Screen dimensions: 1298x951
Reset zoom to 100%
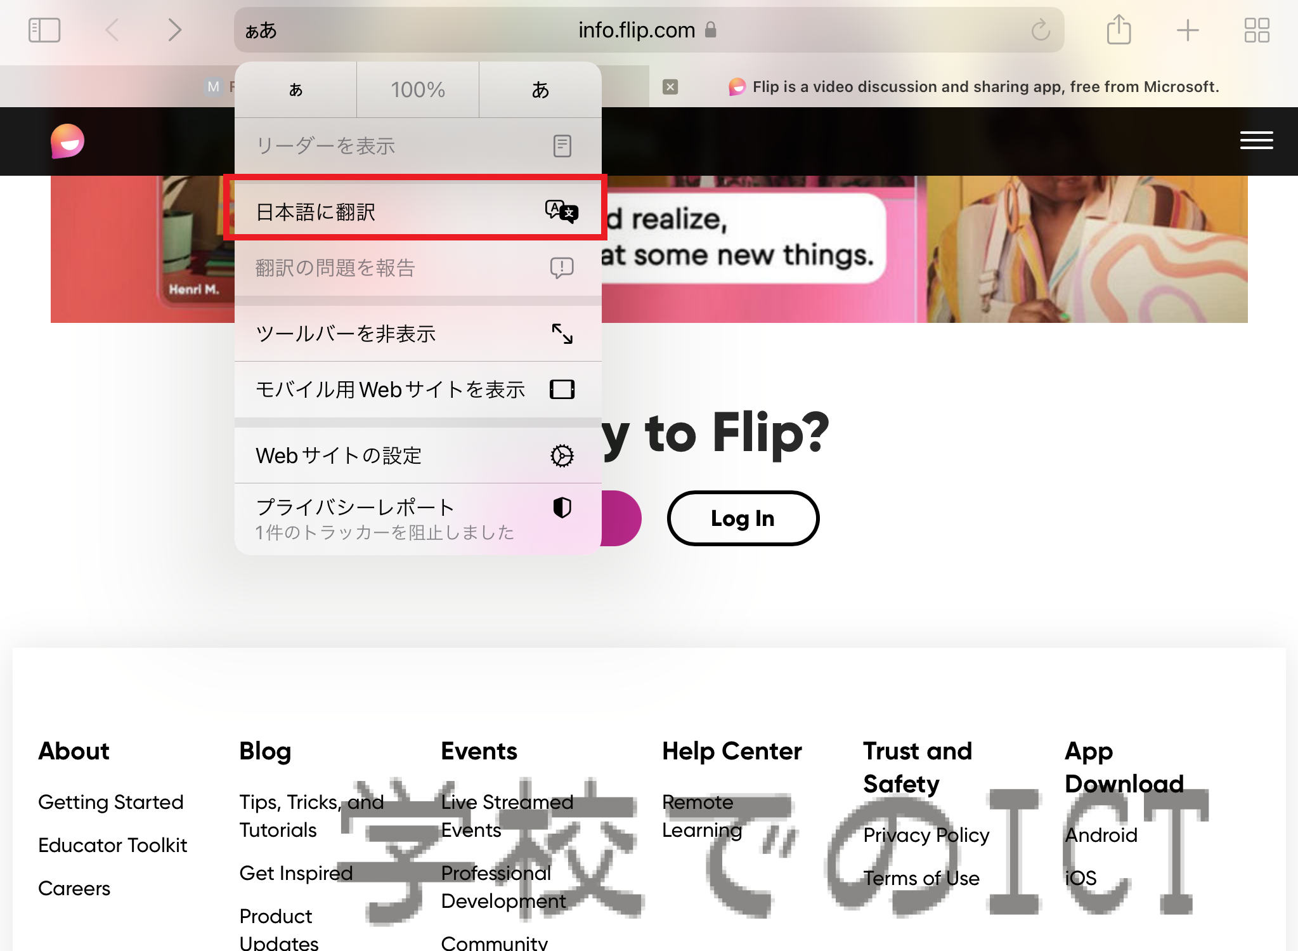click(x=418, y=89)
